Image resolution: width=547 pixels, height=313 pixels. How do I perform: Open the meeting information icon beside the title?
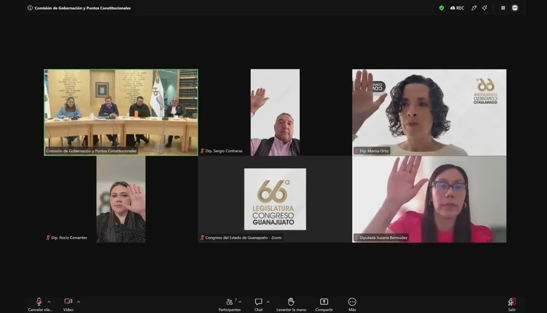pos(30,8)
